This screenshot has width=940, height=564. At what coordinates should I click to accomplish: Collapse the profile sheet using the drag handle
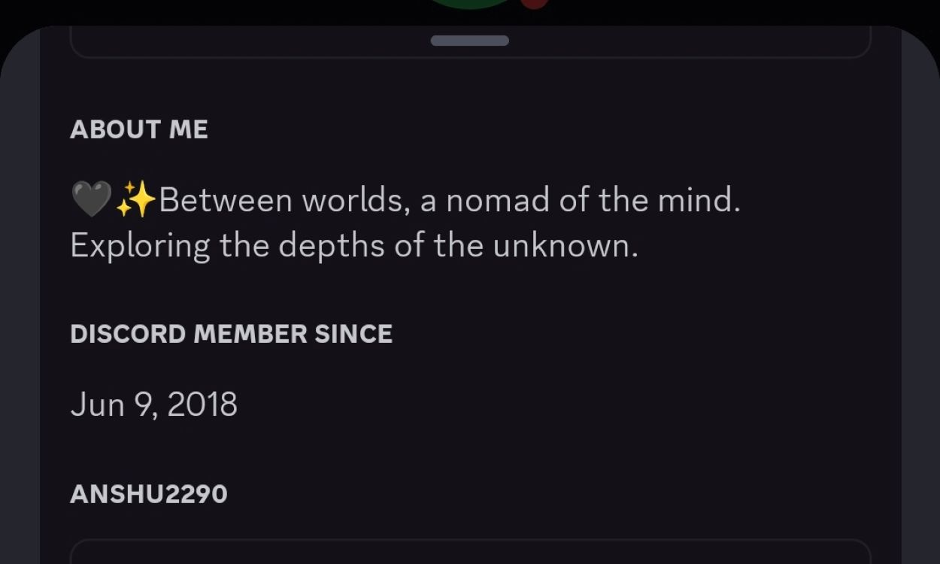(468, 40)
